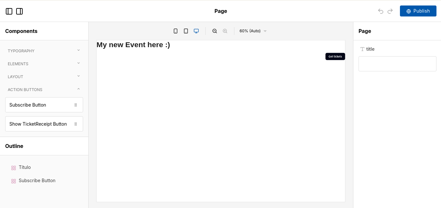Click the Publish button
The width and height of the screenshot is (441, 208).
418,11
